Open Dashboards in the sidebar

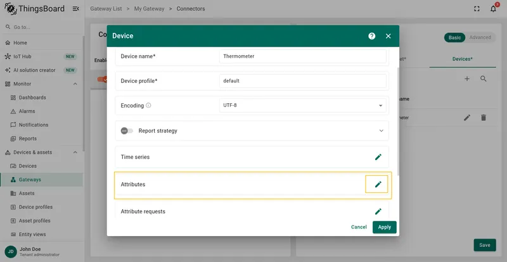(x=41, y=97)
